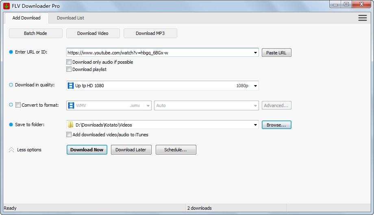Viewport: 374px width, 215px height.
Task: Click the '2 downloads' status bar text
Action: [x=200, y=208]
